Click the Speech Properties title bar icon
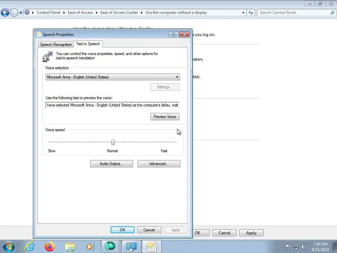Screen dimensions: 337x253 [39, 34]
